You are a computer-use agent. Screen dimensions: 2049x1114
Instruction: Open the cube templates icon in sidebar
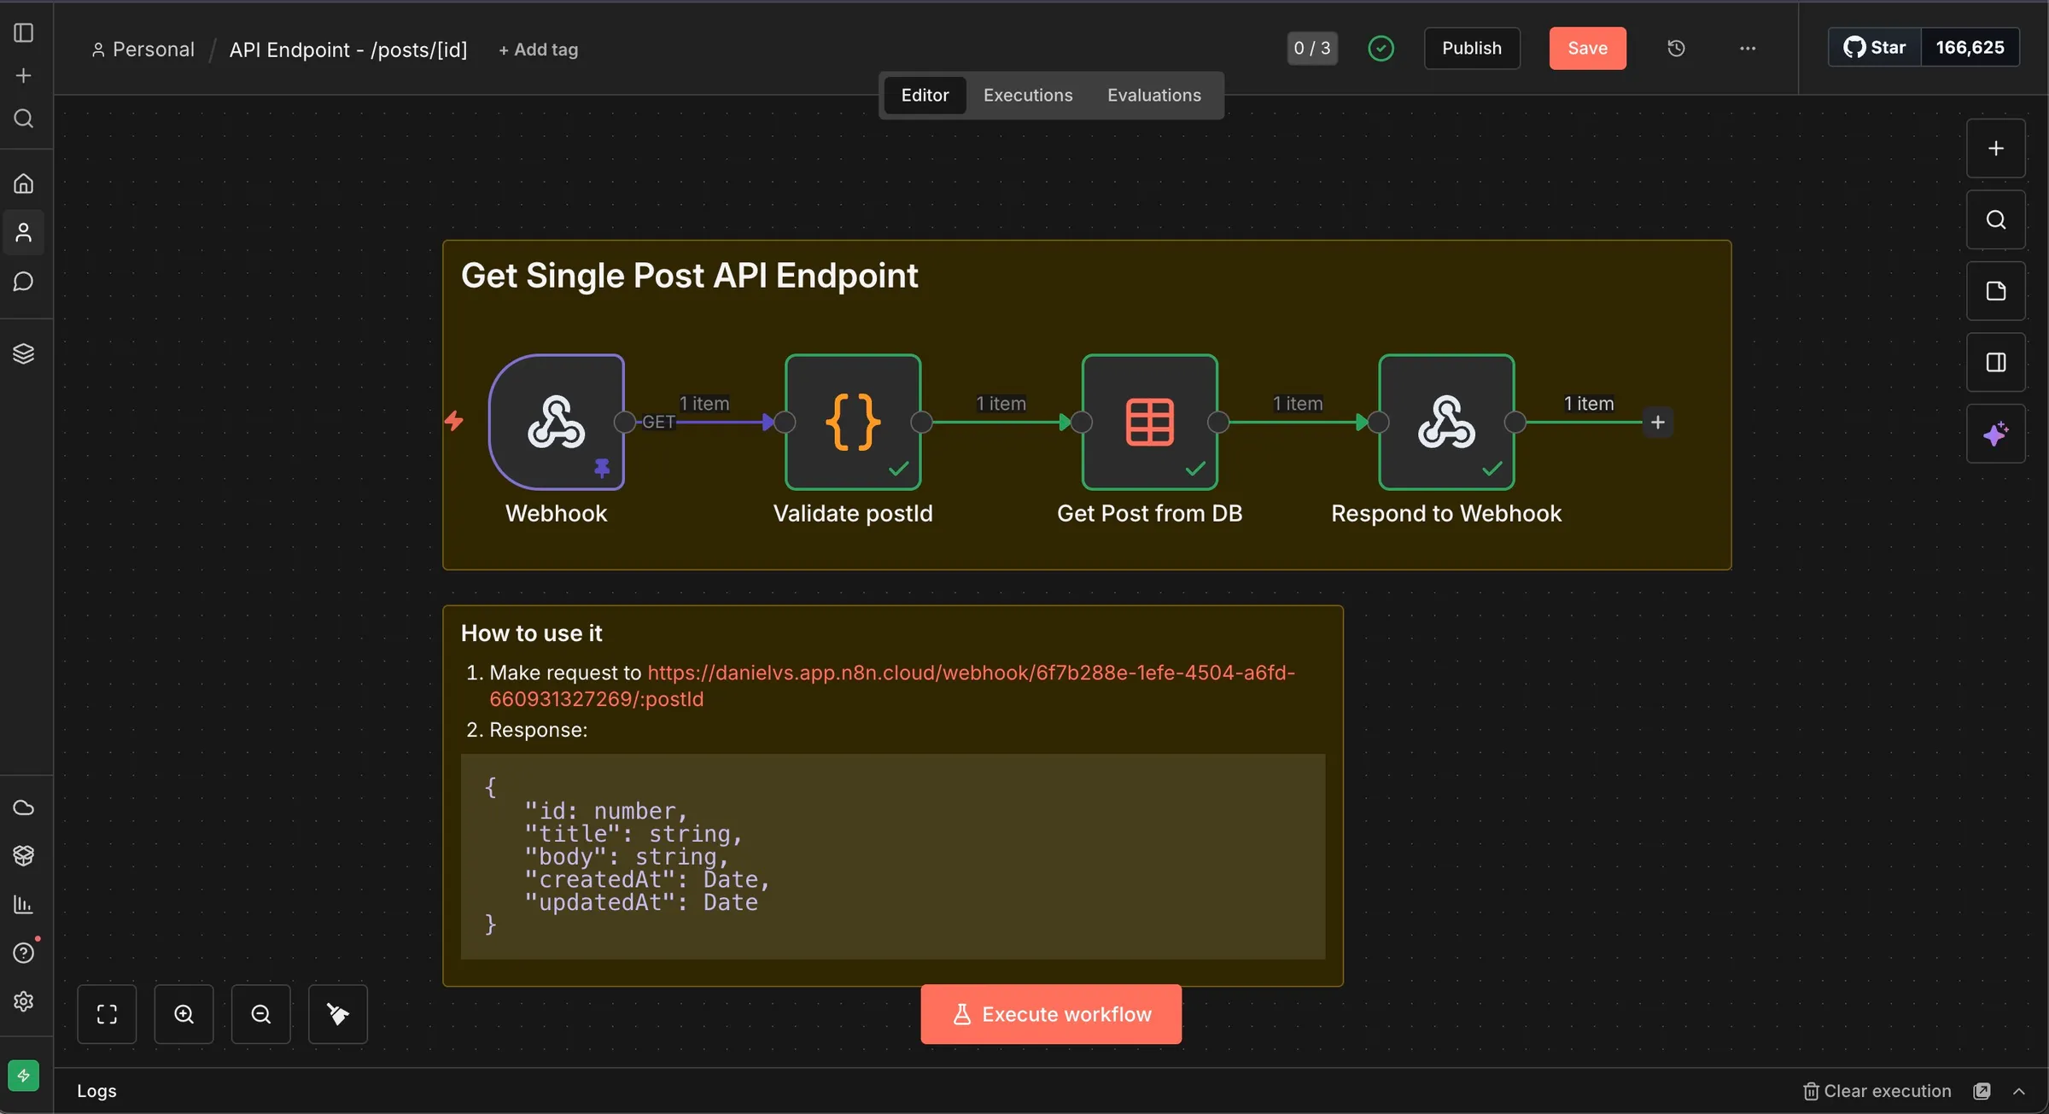click(x=24, y=855)
